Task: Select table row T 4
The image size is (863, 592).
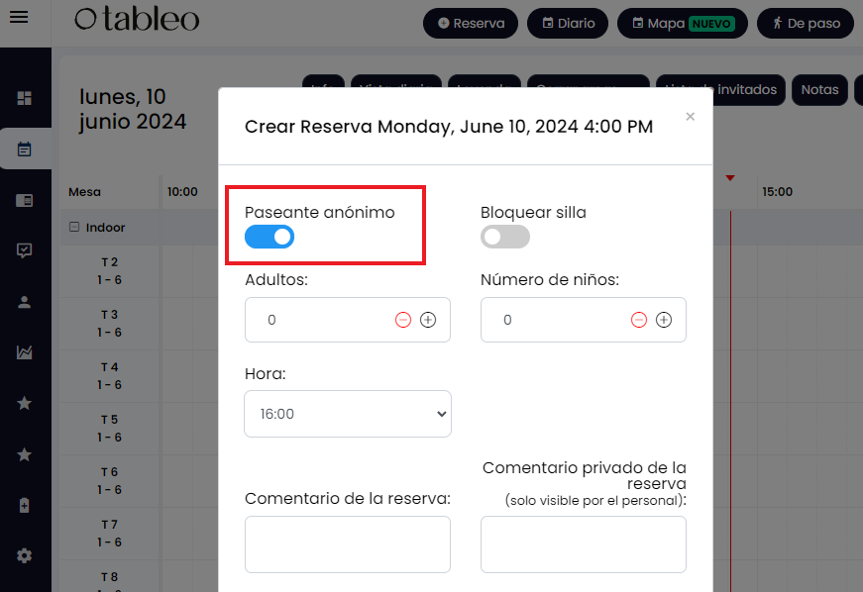Action: pyautogui.click(x=110, y=376)
